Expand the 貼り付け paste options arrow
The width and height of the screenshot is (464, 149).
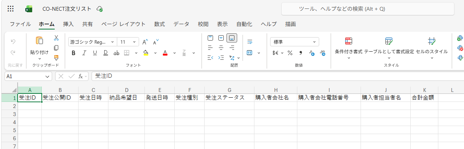39,59
